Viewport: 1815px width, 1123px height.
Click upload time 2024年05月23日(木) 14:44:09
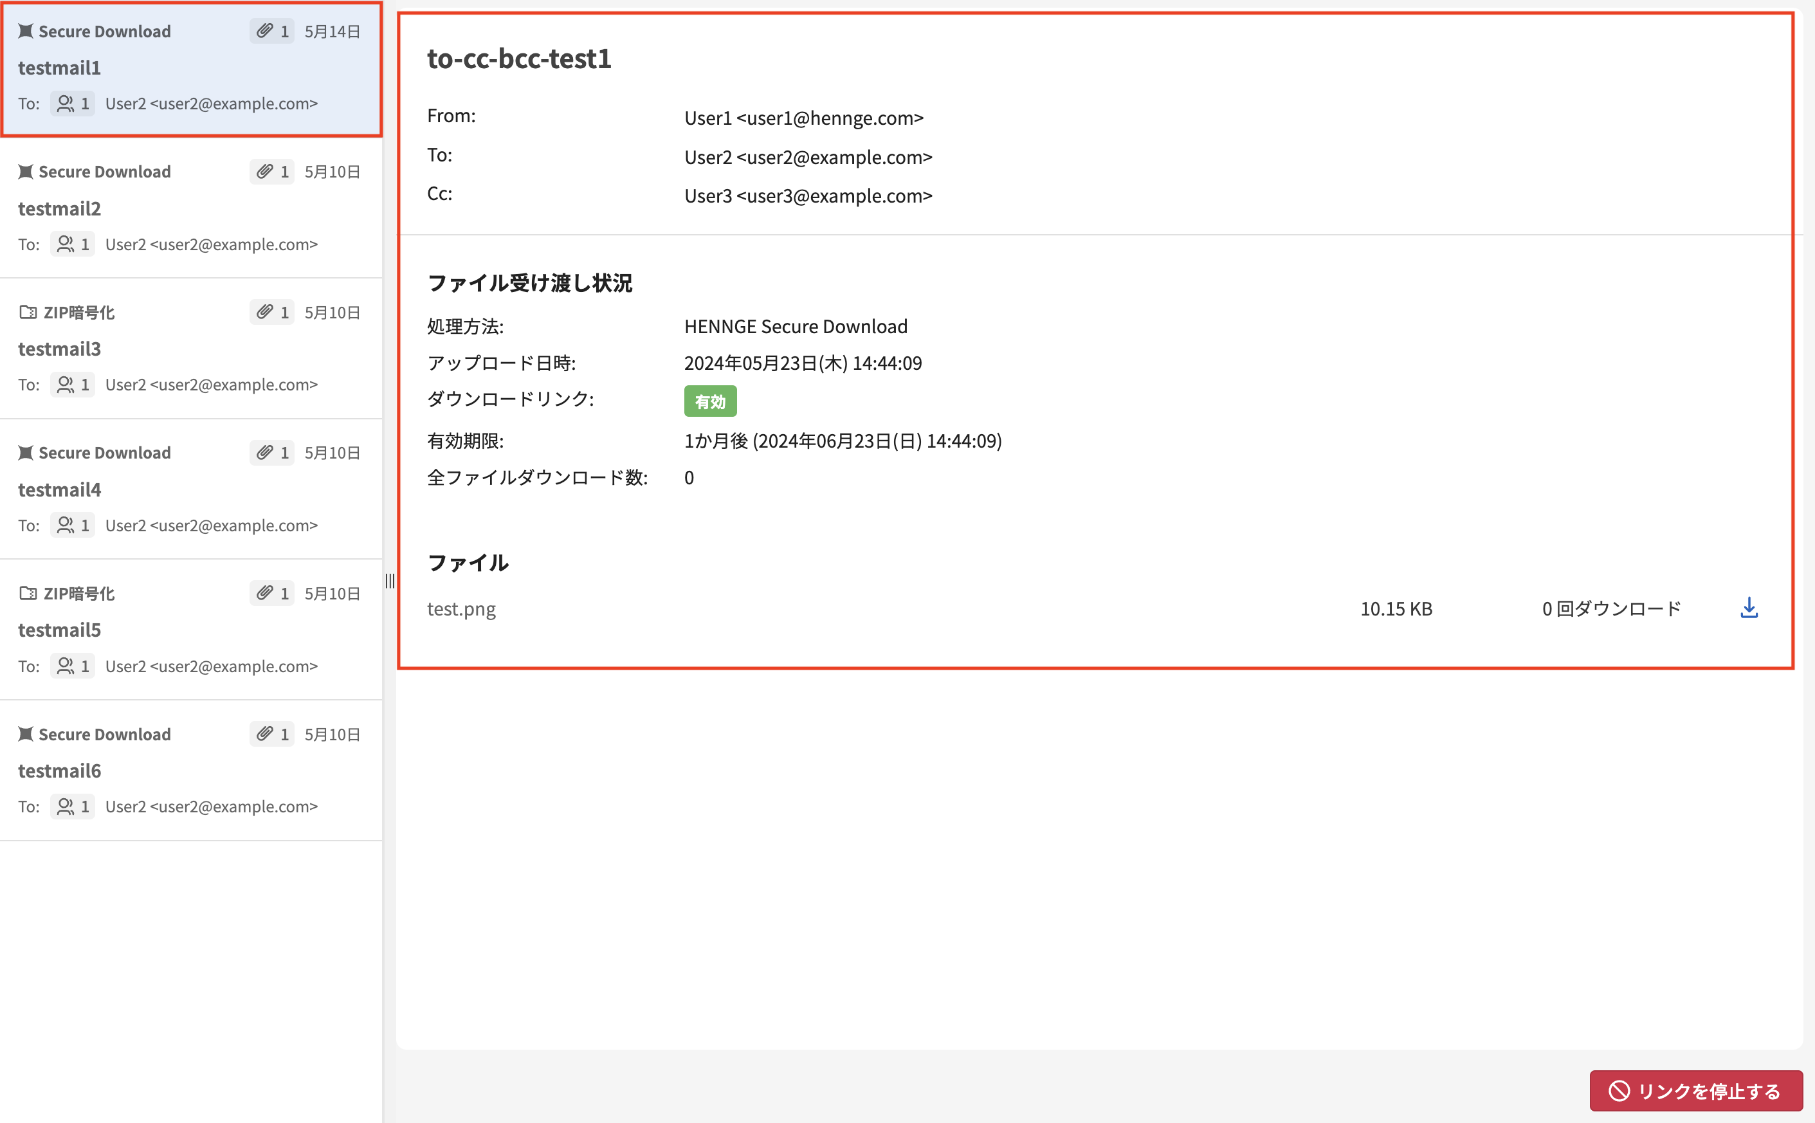tap(803, 363)
